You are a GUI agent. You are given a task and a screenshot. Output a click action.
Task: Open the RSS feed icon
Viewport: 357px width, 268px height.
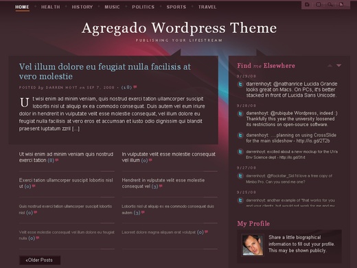click(341, 4)
